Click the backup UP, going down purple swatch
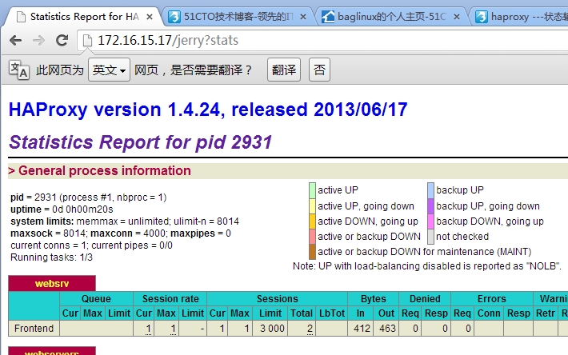The height and width of the screenshot is (355, 568). click(430, 206)
